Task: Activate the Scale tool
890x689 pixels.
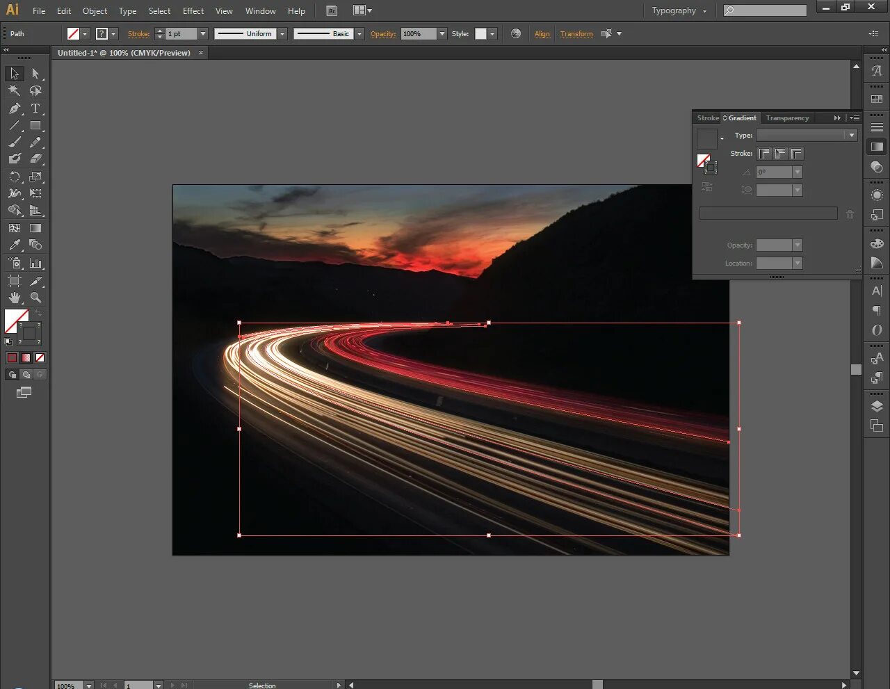Action: [35, 177]
